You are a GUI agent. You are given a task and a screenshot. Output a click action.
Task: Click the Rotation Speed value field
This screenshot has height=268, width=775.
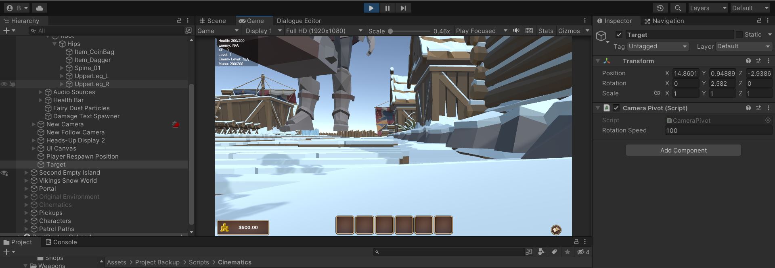718,130
